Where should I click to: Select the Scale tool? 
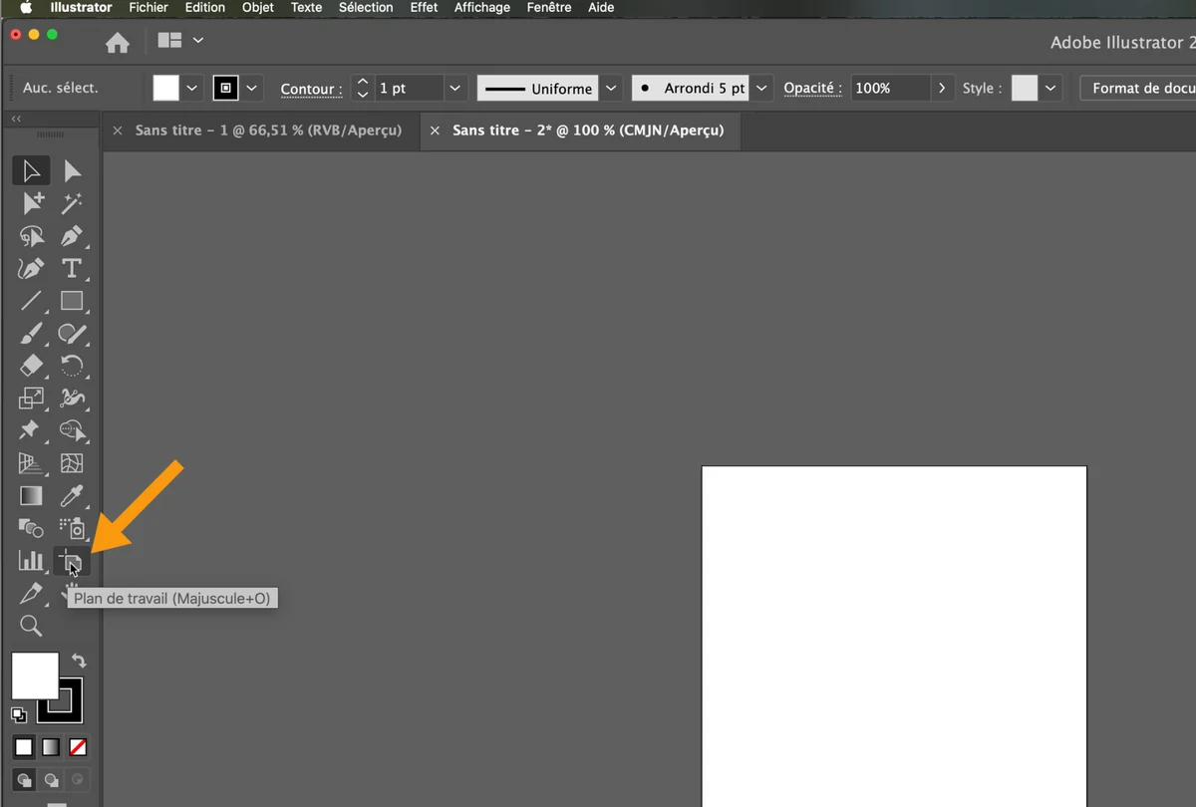click(31, 398)
